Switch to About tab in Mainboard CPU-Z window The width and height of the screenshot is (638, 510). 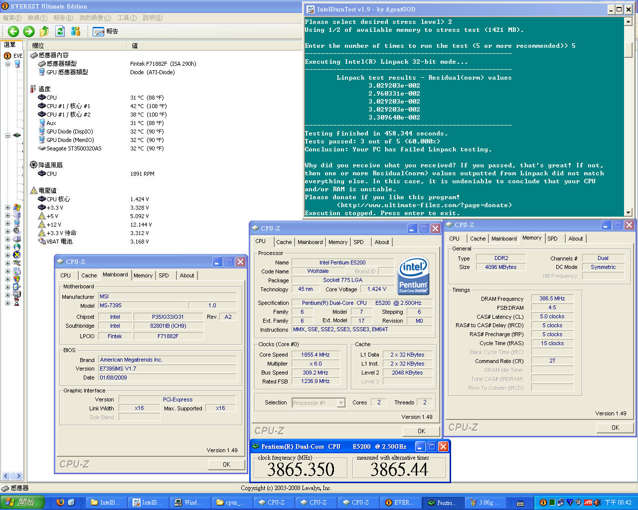tap(187, 275)
